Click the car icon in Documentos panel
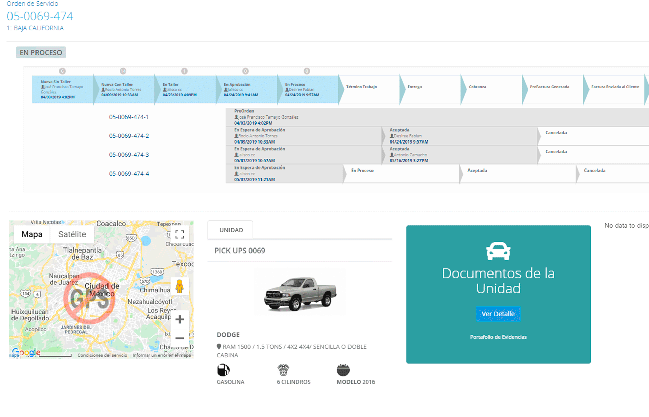The height and width of the screenshot is (417, 649). coord(498,251)
